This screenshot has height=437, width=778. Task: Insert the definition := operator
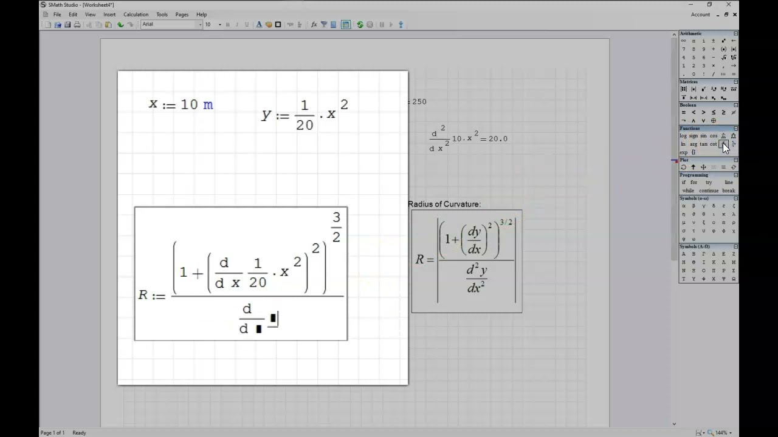[723, 74]
